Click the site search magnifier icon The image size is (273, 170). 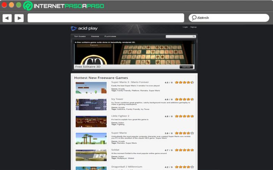pos(194,37)
